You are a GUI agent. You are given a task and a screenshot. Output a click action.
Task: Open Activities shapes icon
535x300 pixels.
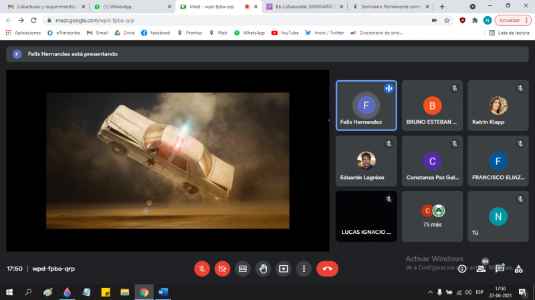coord(519,269)
